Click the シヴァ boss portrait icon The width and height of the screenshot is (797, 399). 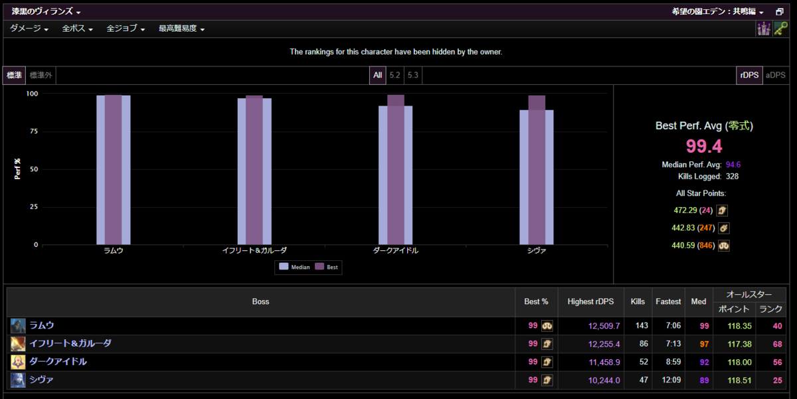coord(18,380)
